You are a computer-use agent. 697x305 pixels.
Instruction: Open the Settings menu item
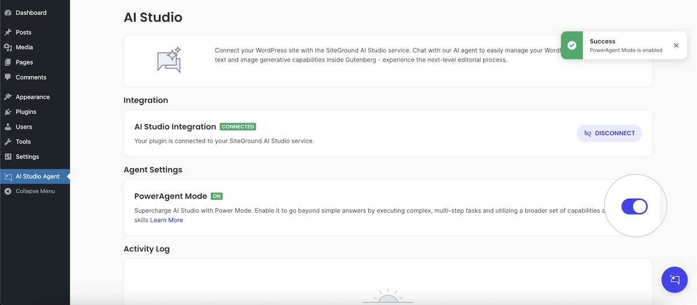coord(35,157)
